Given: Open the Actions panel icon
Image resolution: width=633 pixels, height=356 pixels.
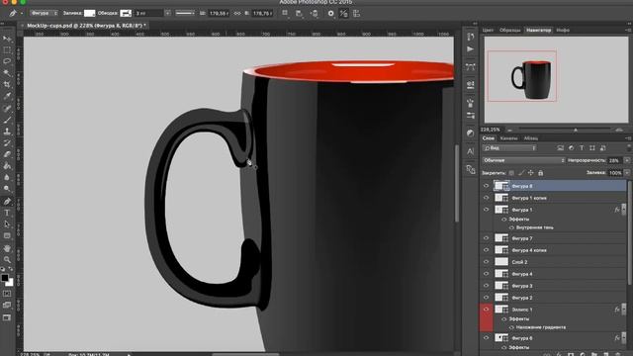Looking at the screenshot, I should 471,49.
